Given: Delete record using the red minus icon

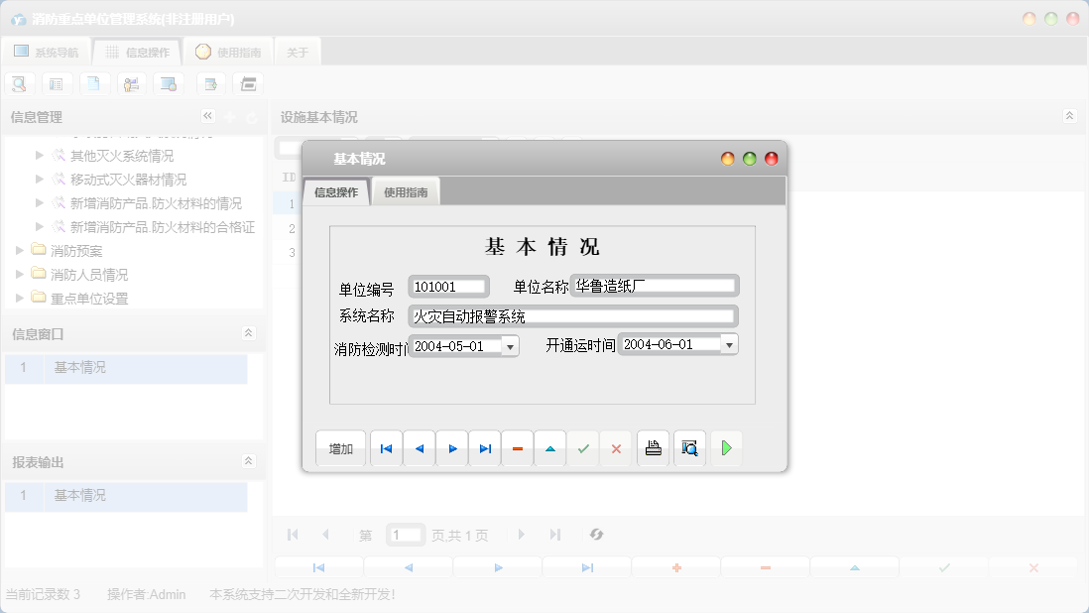Looking at the screenshot, I should pyautogui.click(x=517, y=447).
